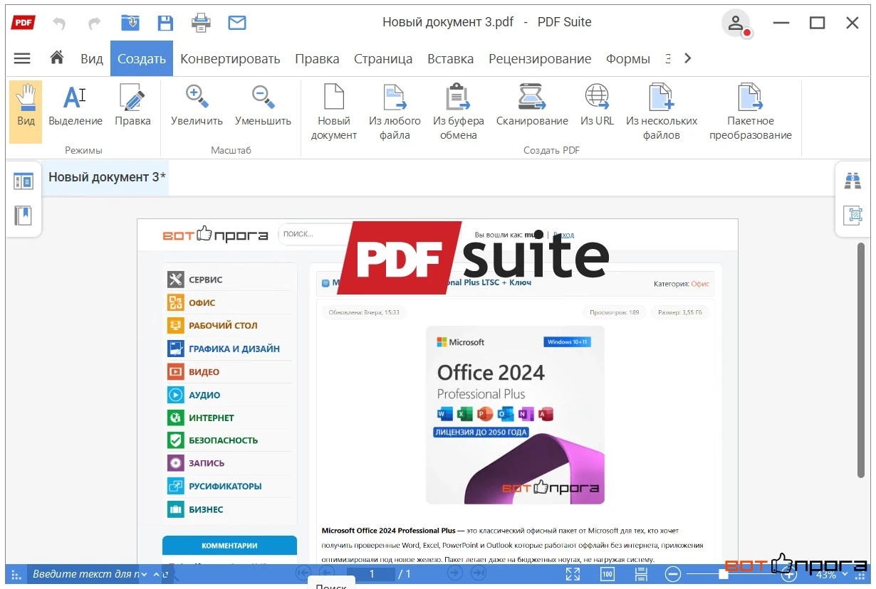Open Пакетное преобразование batch conversion
Image resolution: width=876 pixels, height=589 pixels.
[751, 112]
